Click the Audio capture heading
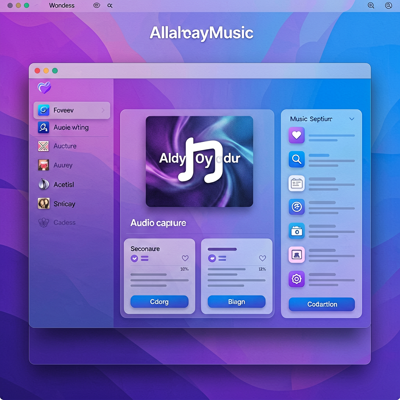The image size is (400, 400). pyautogui.click(x=158, y=223)
